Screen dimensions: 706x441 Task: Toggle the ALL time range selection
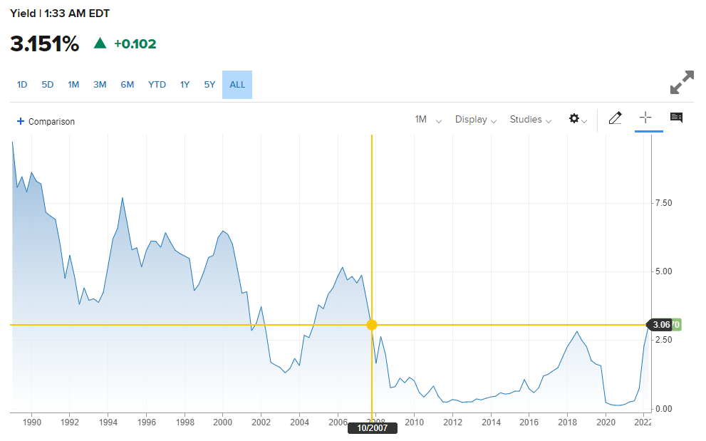point(237,84)
